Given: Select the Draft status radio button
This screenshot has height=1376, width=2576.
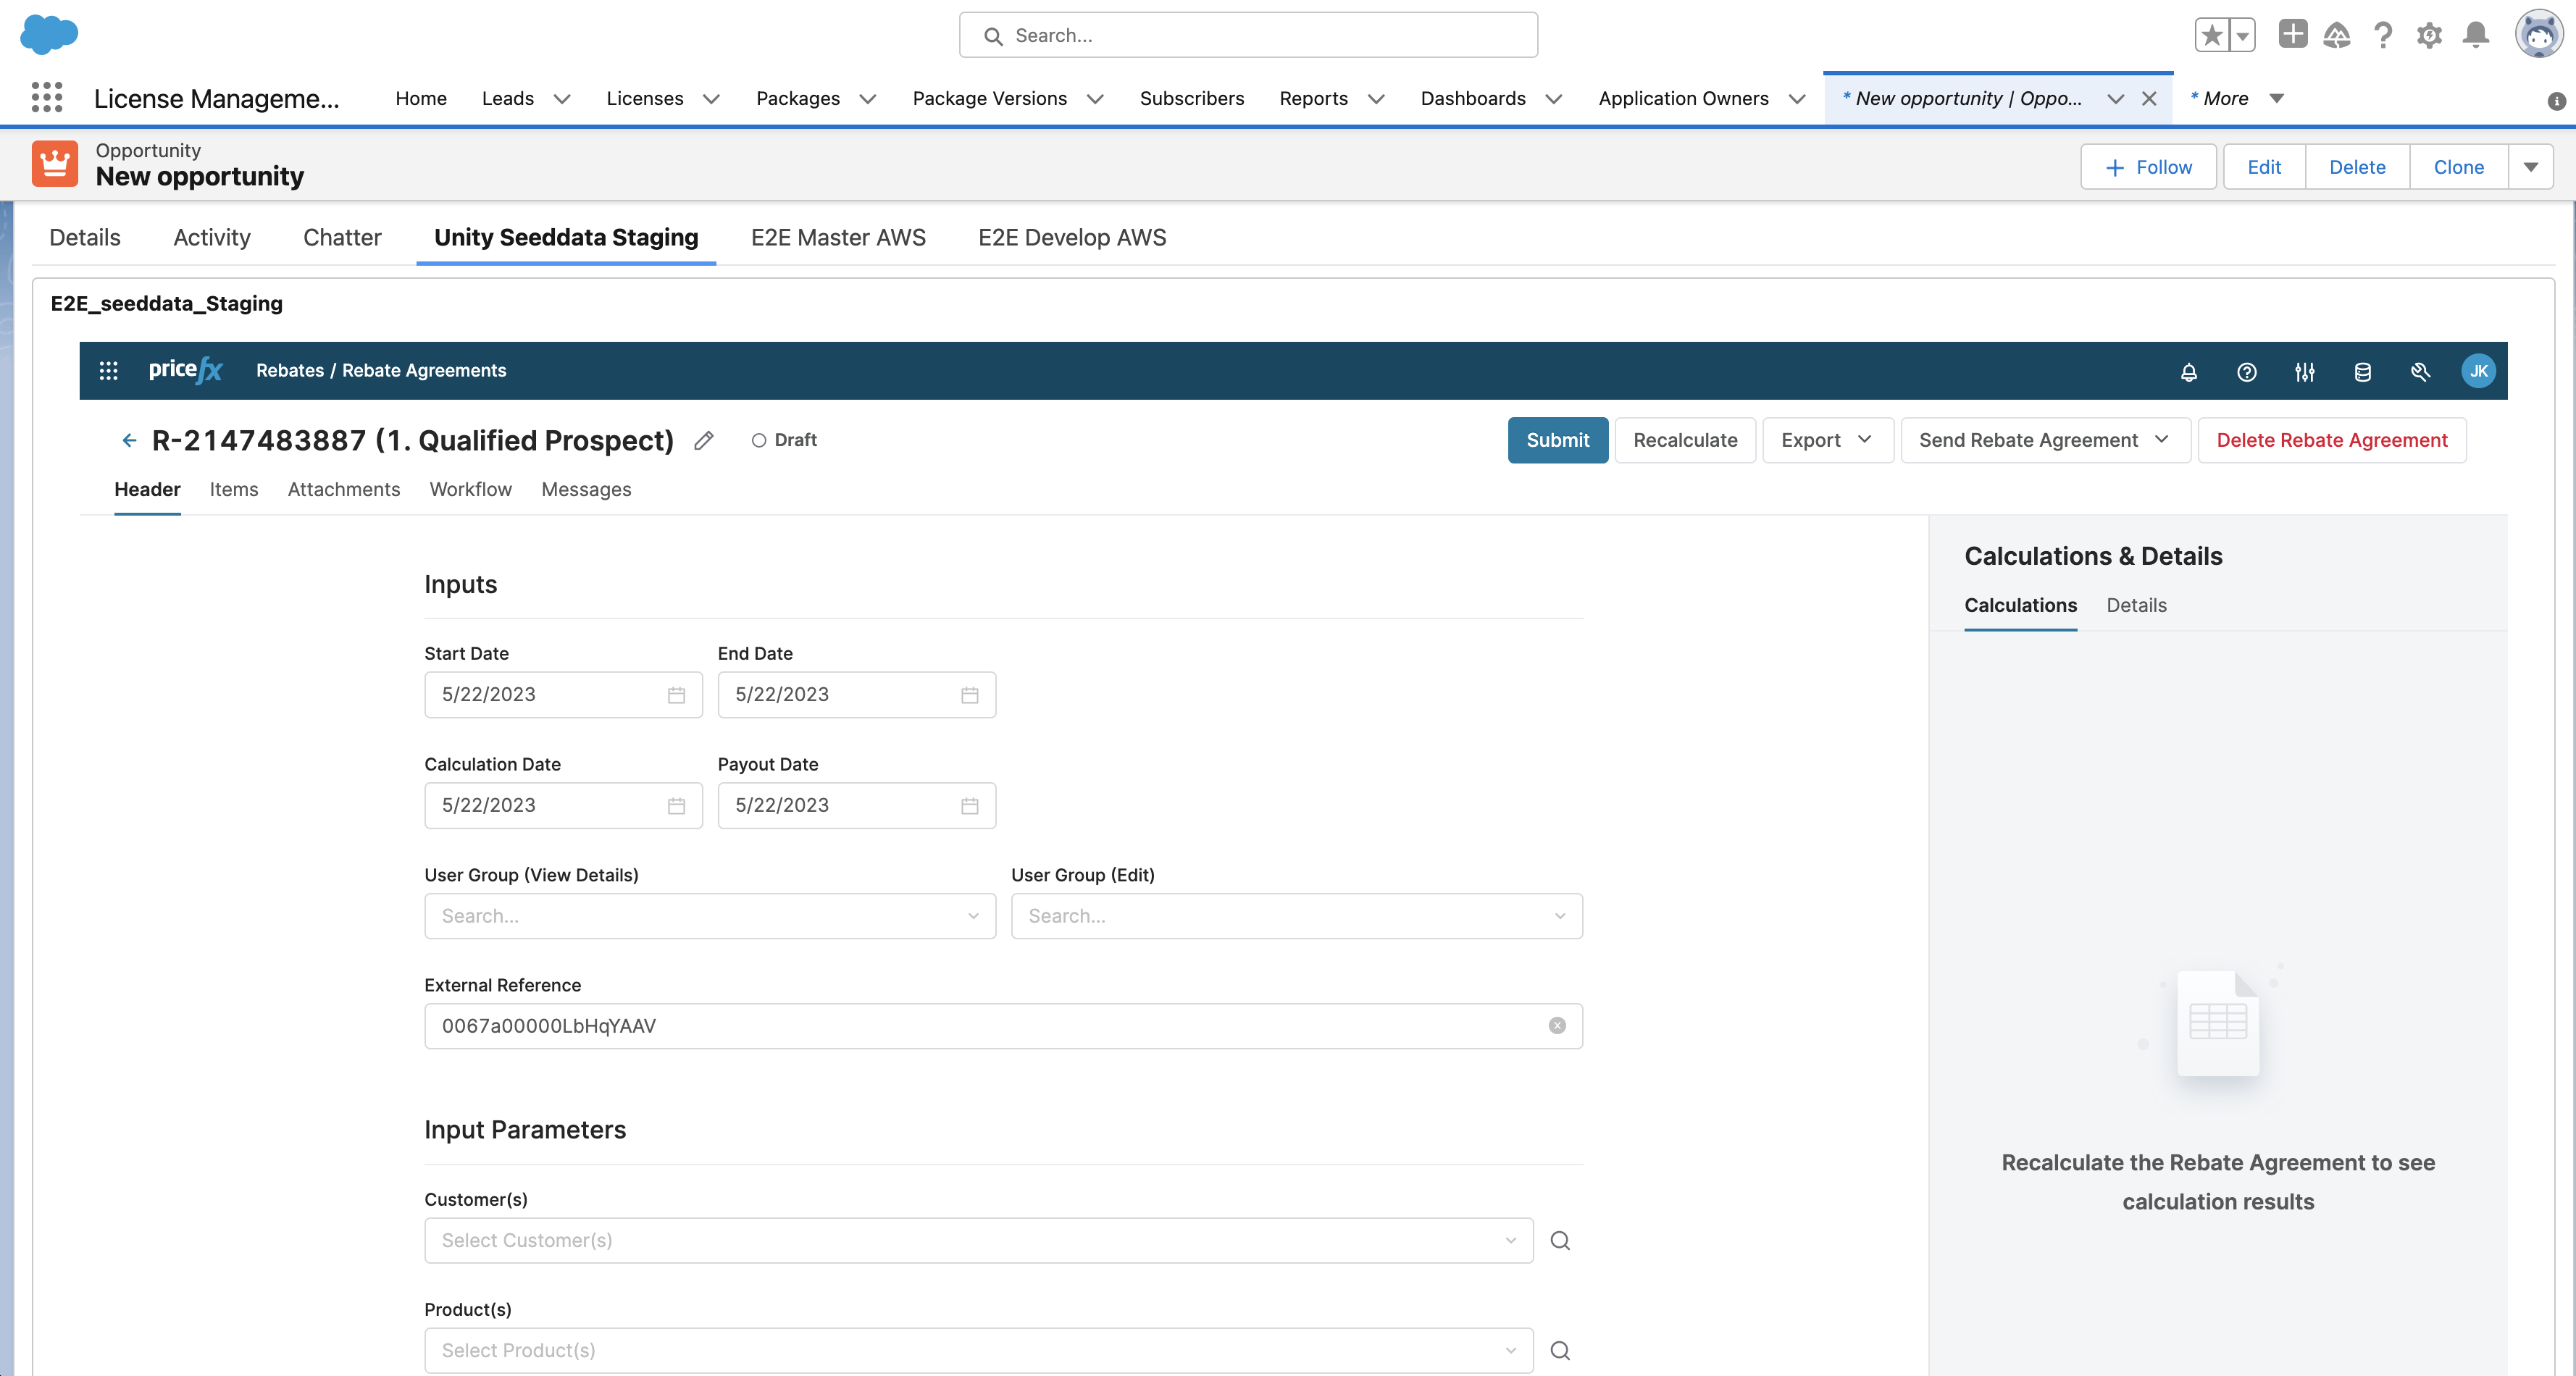Looking at the screenshot, I should (760, 440).
